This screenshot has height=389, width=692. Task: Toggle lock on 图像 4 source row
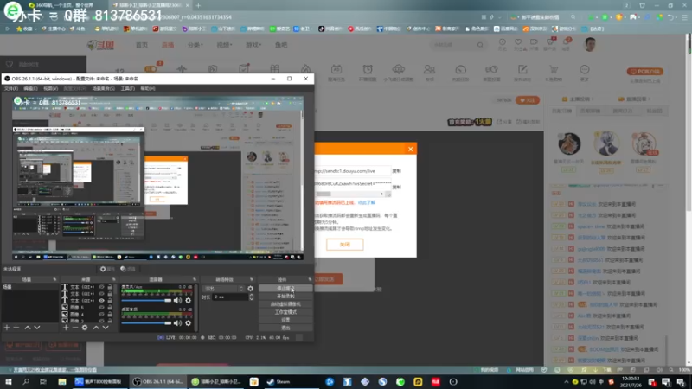click(110, 314)
